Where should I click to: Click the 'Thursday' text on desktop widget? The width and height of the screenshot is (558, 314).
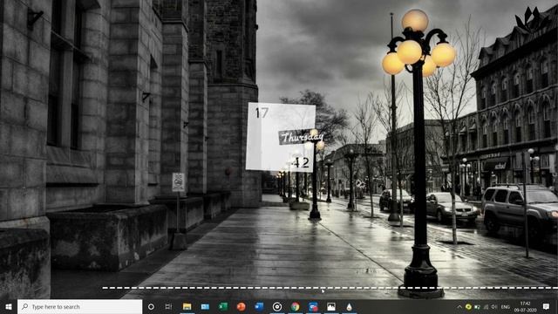coord(302,137)
